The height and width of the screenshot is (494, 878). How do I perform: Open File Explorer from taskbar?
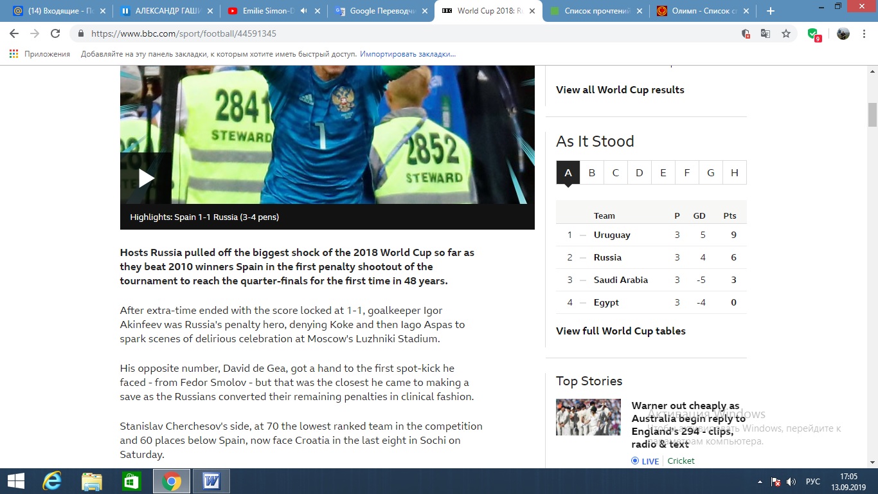pyautogui.click(x=92, y=481)
